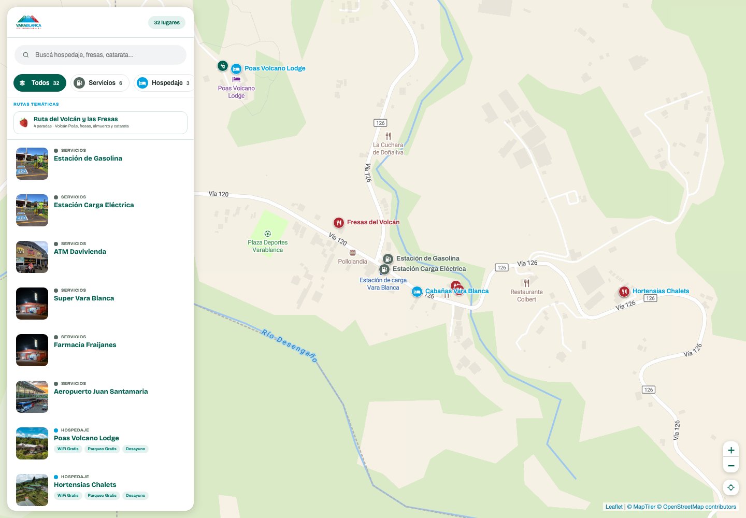The image size is (746, 518).
Task: Click the La Cuchara de Doña Iva fork icon
Action: tap(388, 137)
